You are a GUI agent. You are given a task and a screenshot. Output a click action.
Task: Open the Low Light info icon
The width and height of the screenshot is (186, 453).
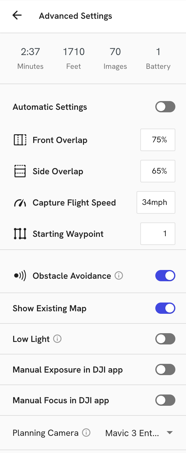click(x=57, y=339)
